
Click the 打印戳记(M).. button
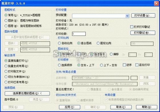[143, 33]
